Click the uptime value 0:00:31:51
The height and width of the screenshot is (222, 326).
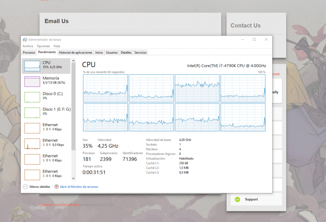[94, 173]
